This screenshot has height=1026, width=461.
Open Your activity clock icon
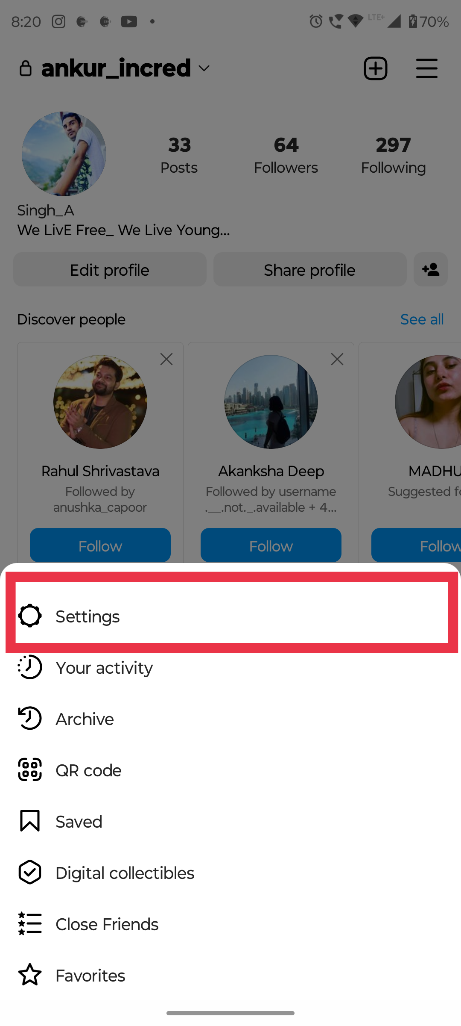[x=30, y=667]
